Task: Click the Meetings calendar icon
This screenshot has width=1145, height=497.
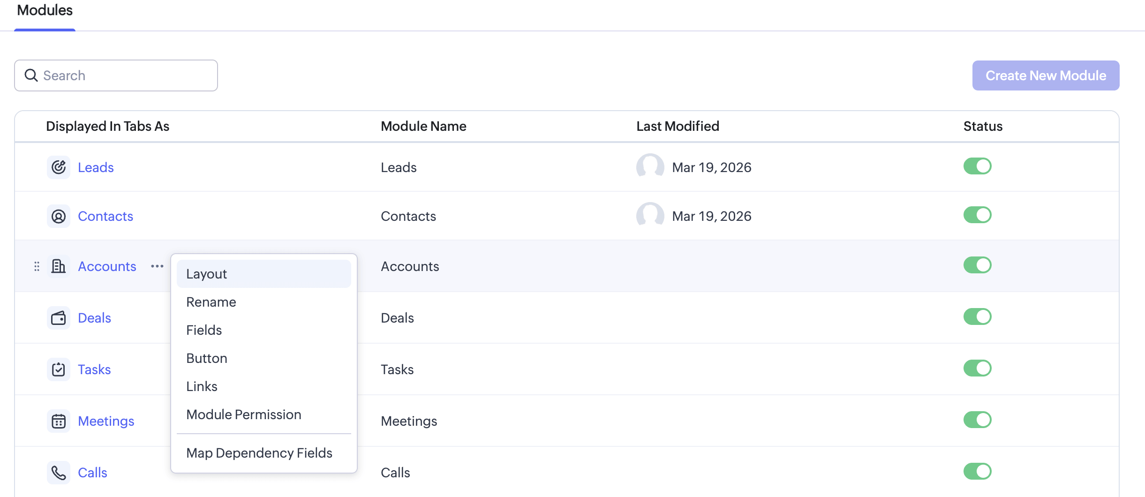Action: (58, 421)
